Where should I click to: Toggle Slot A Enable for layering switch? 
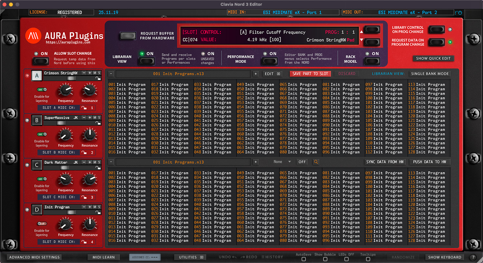42,90
